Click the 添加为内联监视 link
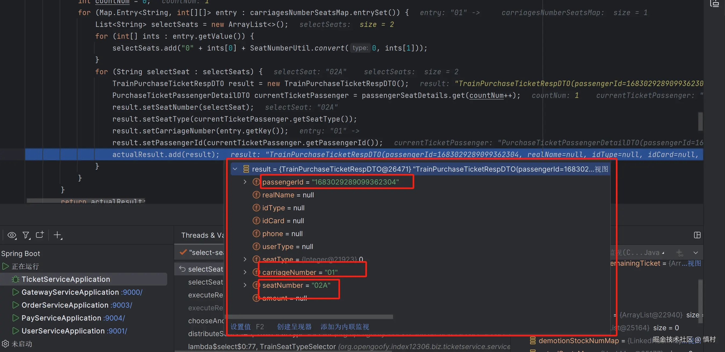 [x=344, y=327]
